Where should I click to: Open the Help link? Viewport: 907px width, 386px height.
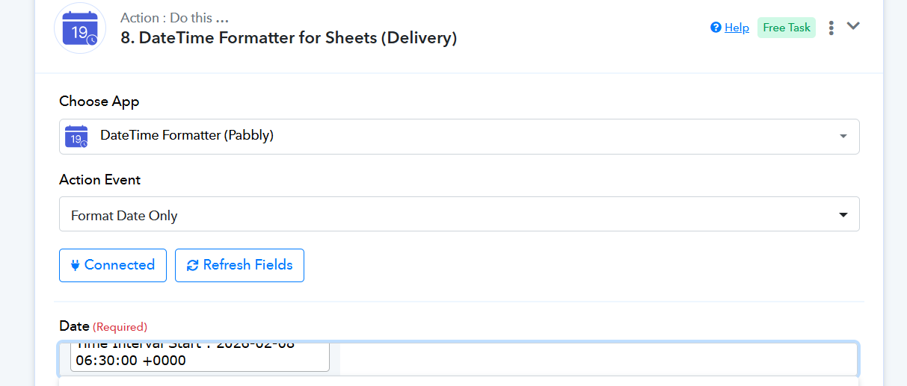[x=737, y=28]
